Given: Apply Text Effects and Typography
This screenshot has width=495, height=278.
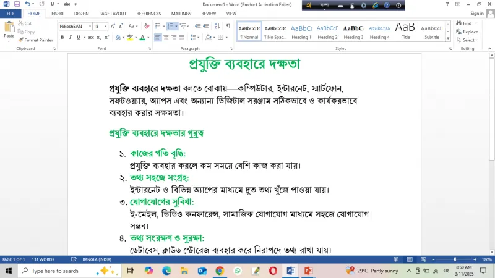Looking at the screenshot, I should click(x=118, y=37).
